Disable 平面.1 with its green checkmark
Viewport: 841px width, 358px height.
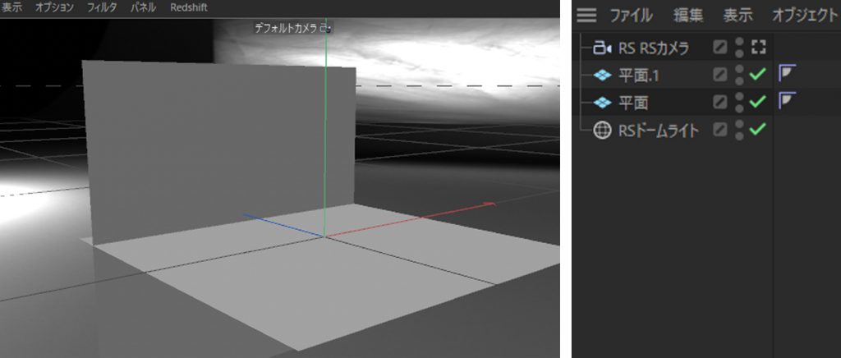point(756,75)
